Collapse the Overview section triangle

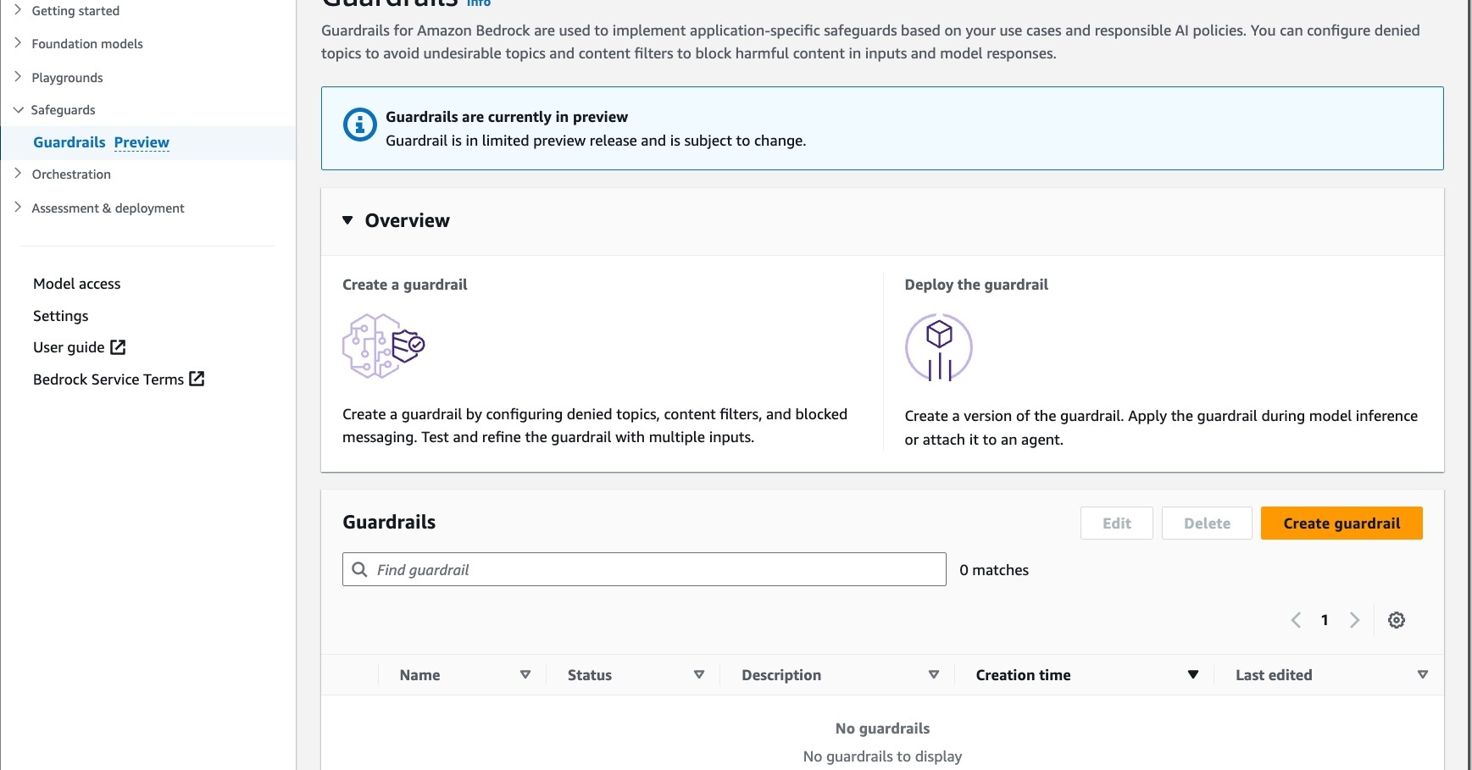coord(347,220)
